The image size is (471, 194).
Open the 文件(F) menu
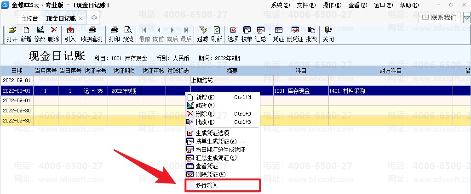(x=306, y=5)
